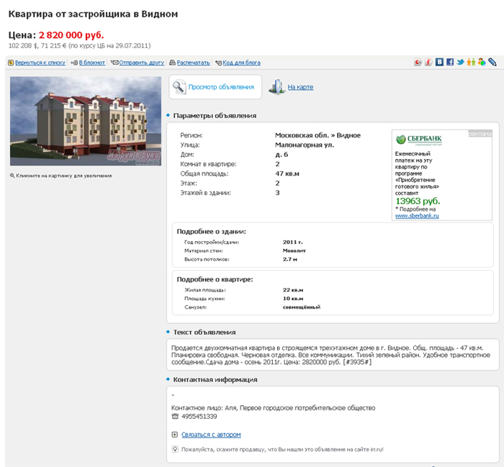Share the listing on Twitter
The height and width of the screenshot is (467, 504).
pyautogui.click(x=460, y=62)
